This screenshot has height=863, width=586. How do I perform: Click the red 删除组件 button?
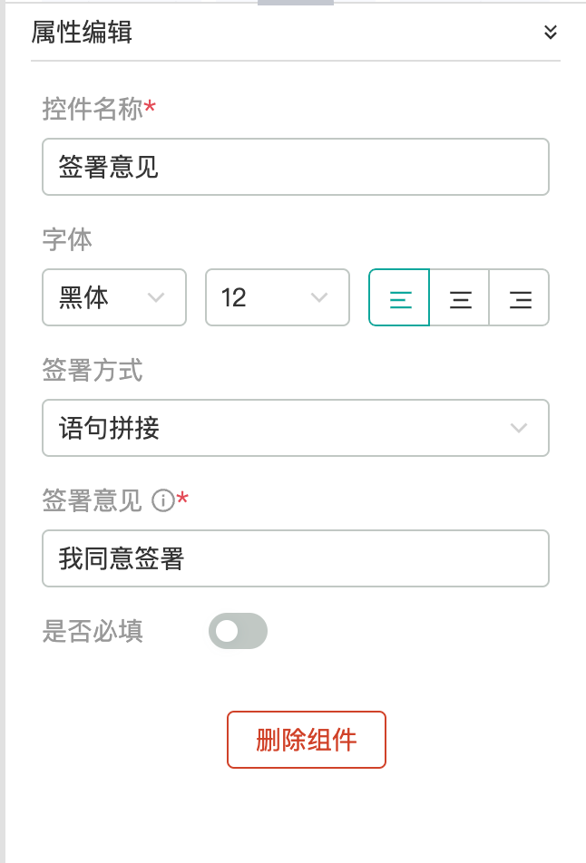[x=307, y=740]
